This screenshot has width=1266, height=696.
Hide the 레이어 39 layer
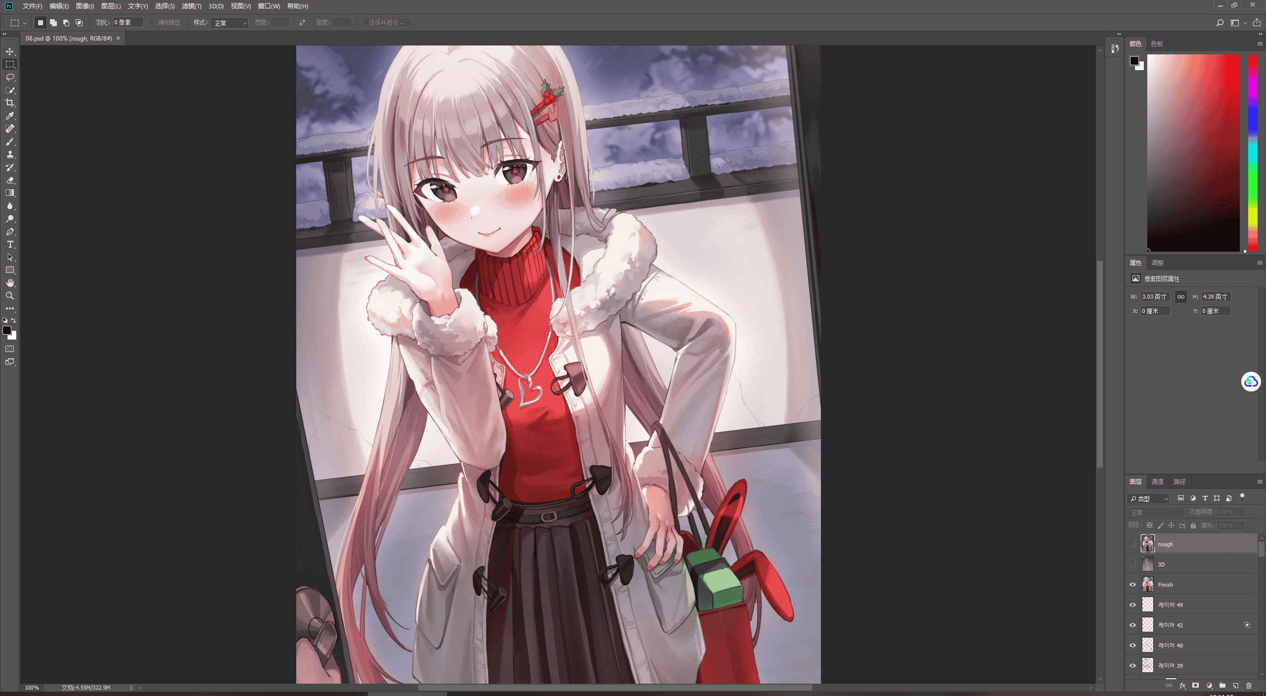[x=1132, y=665]
